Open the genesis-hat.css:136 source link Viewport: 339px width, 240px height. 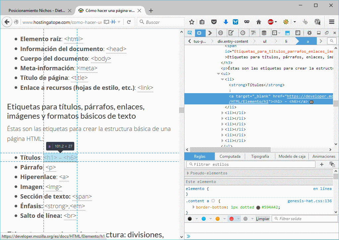pyautogui.click(x=309, y=201)
